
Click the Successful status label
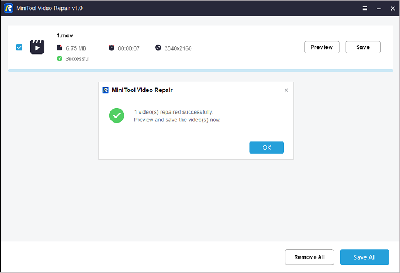tap(78, 59)
